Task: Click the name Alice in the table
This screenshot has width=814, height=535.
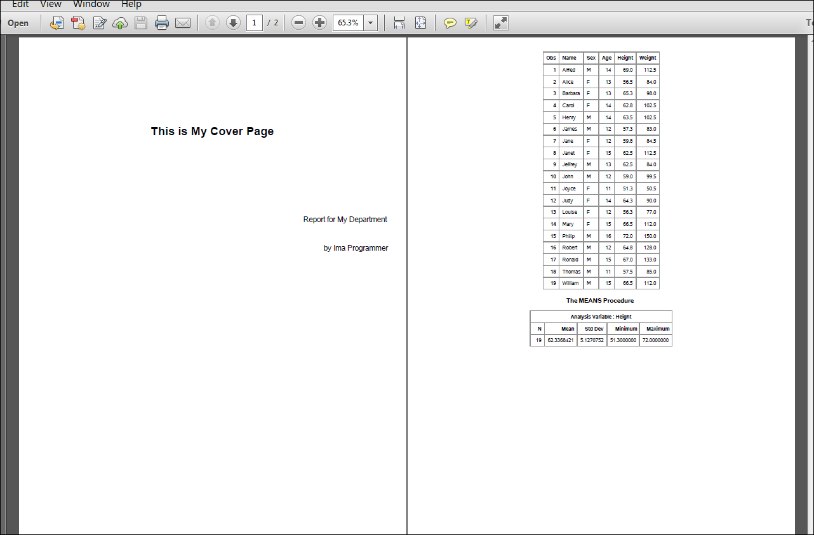Action: tap(568, 82)
